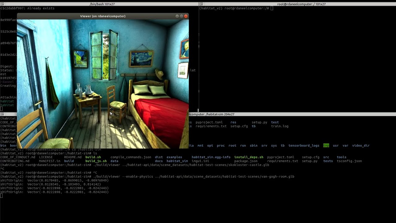Click shiftOrigin line with Vector(0.0128545
Viewport: 396px width, 223px height.
coord(50,184)
